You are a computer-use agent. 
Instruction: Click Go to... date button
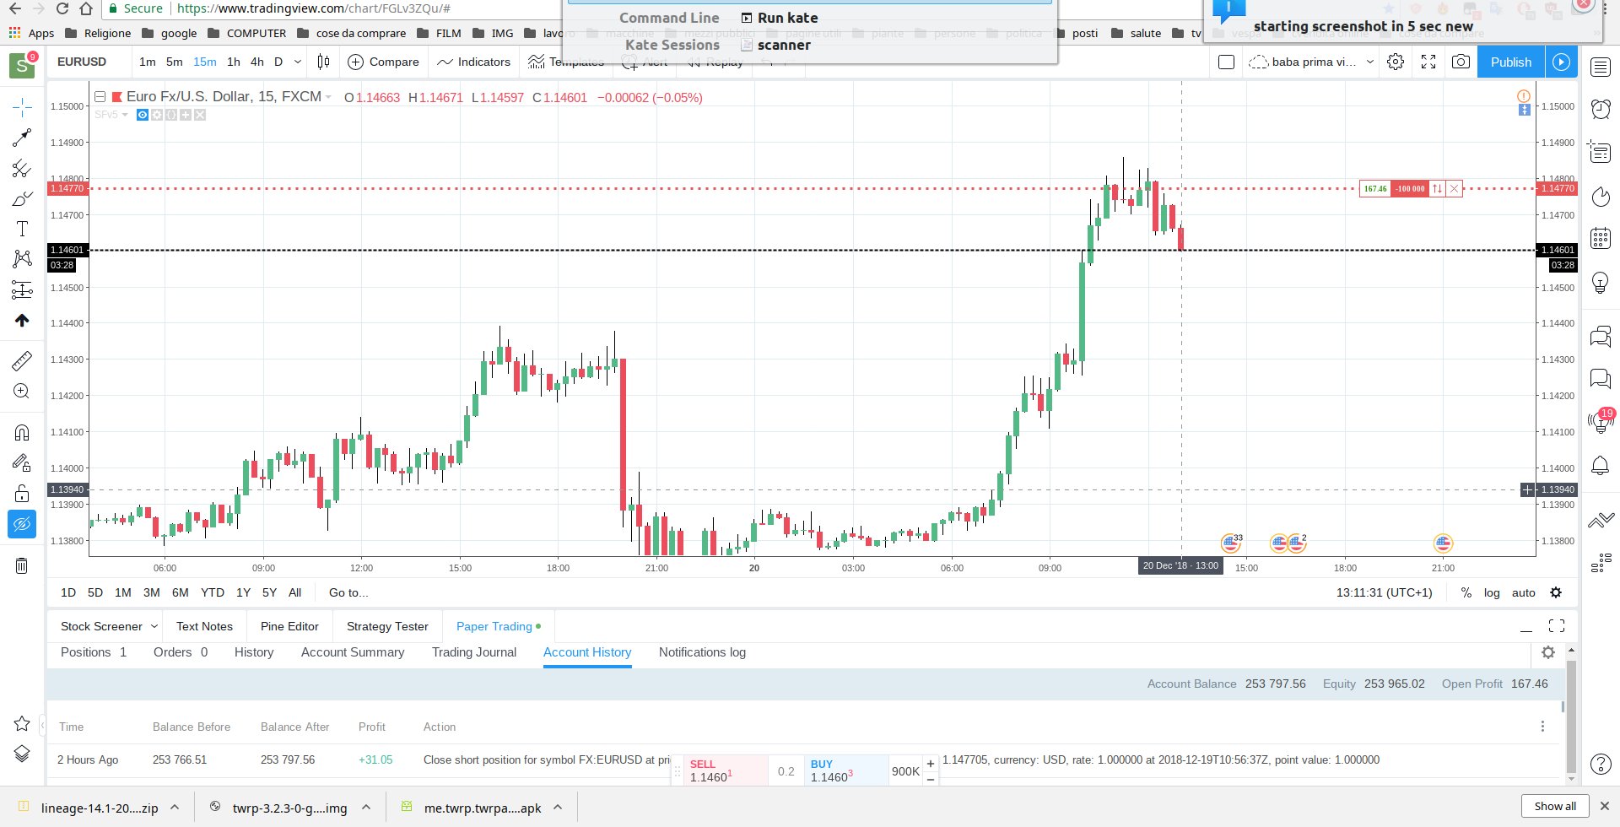point(348,592)
